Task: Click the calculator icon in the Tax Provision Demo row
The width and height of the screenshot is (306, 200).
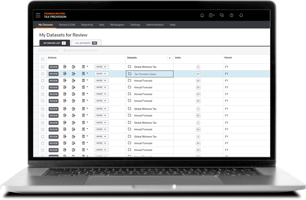Action: (84, 74)
